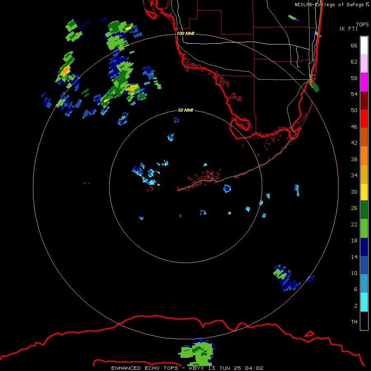The image size is (371, 371).
Task: Pick the light green legend band
Action: [364, 228]
